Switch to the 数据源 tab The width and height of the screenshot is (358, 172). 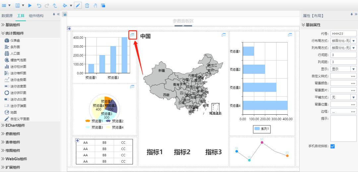tap(7, 16)
